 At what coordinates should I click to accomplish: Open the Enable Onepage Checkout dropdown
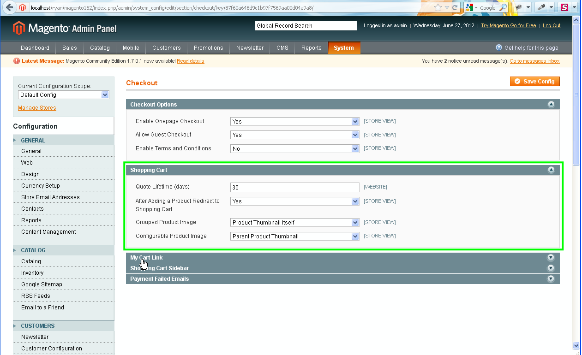click(294, 122)
